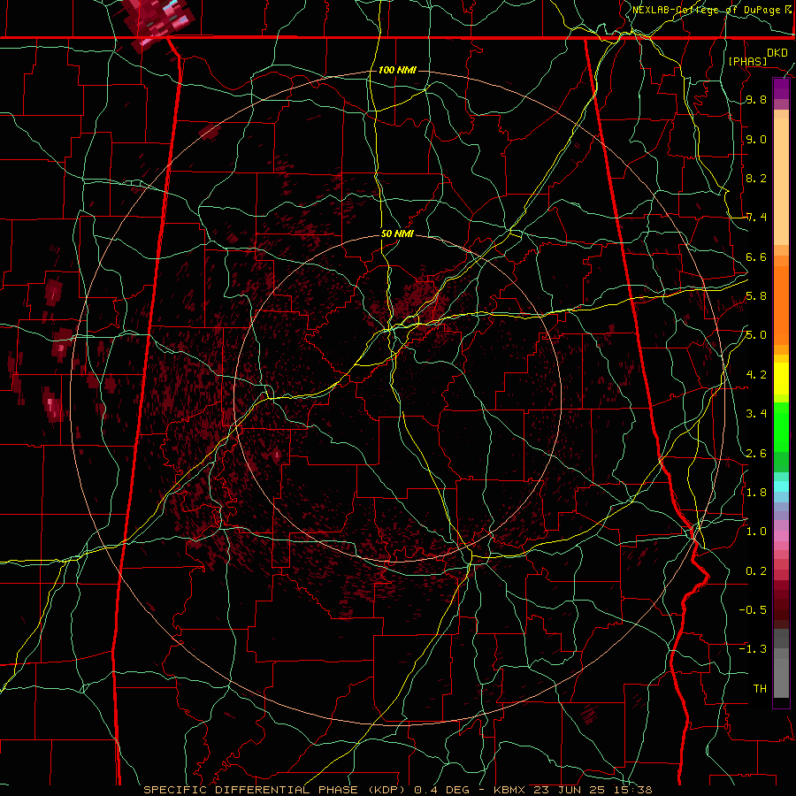Pick the bright green band on the color scale
The height and width of the screenshot is (796, 796).
(x=781, y=426)
